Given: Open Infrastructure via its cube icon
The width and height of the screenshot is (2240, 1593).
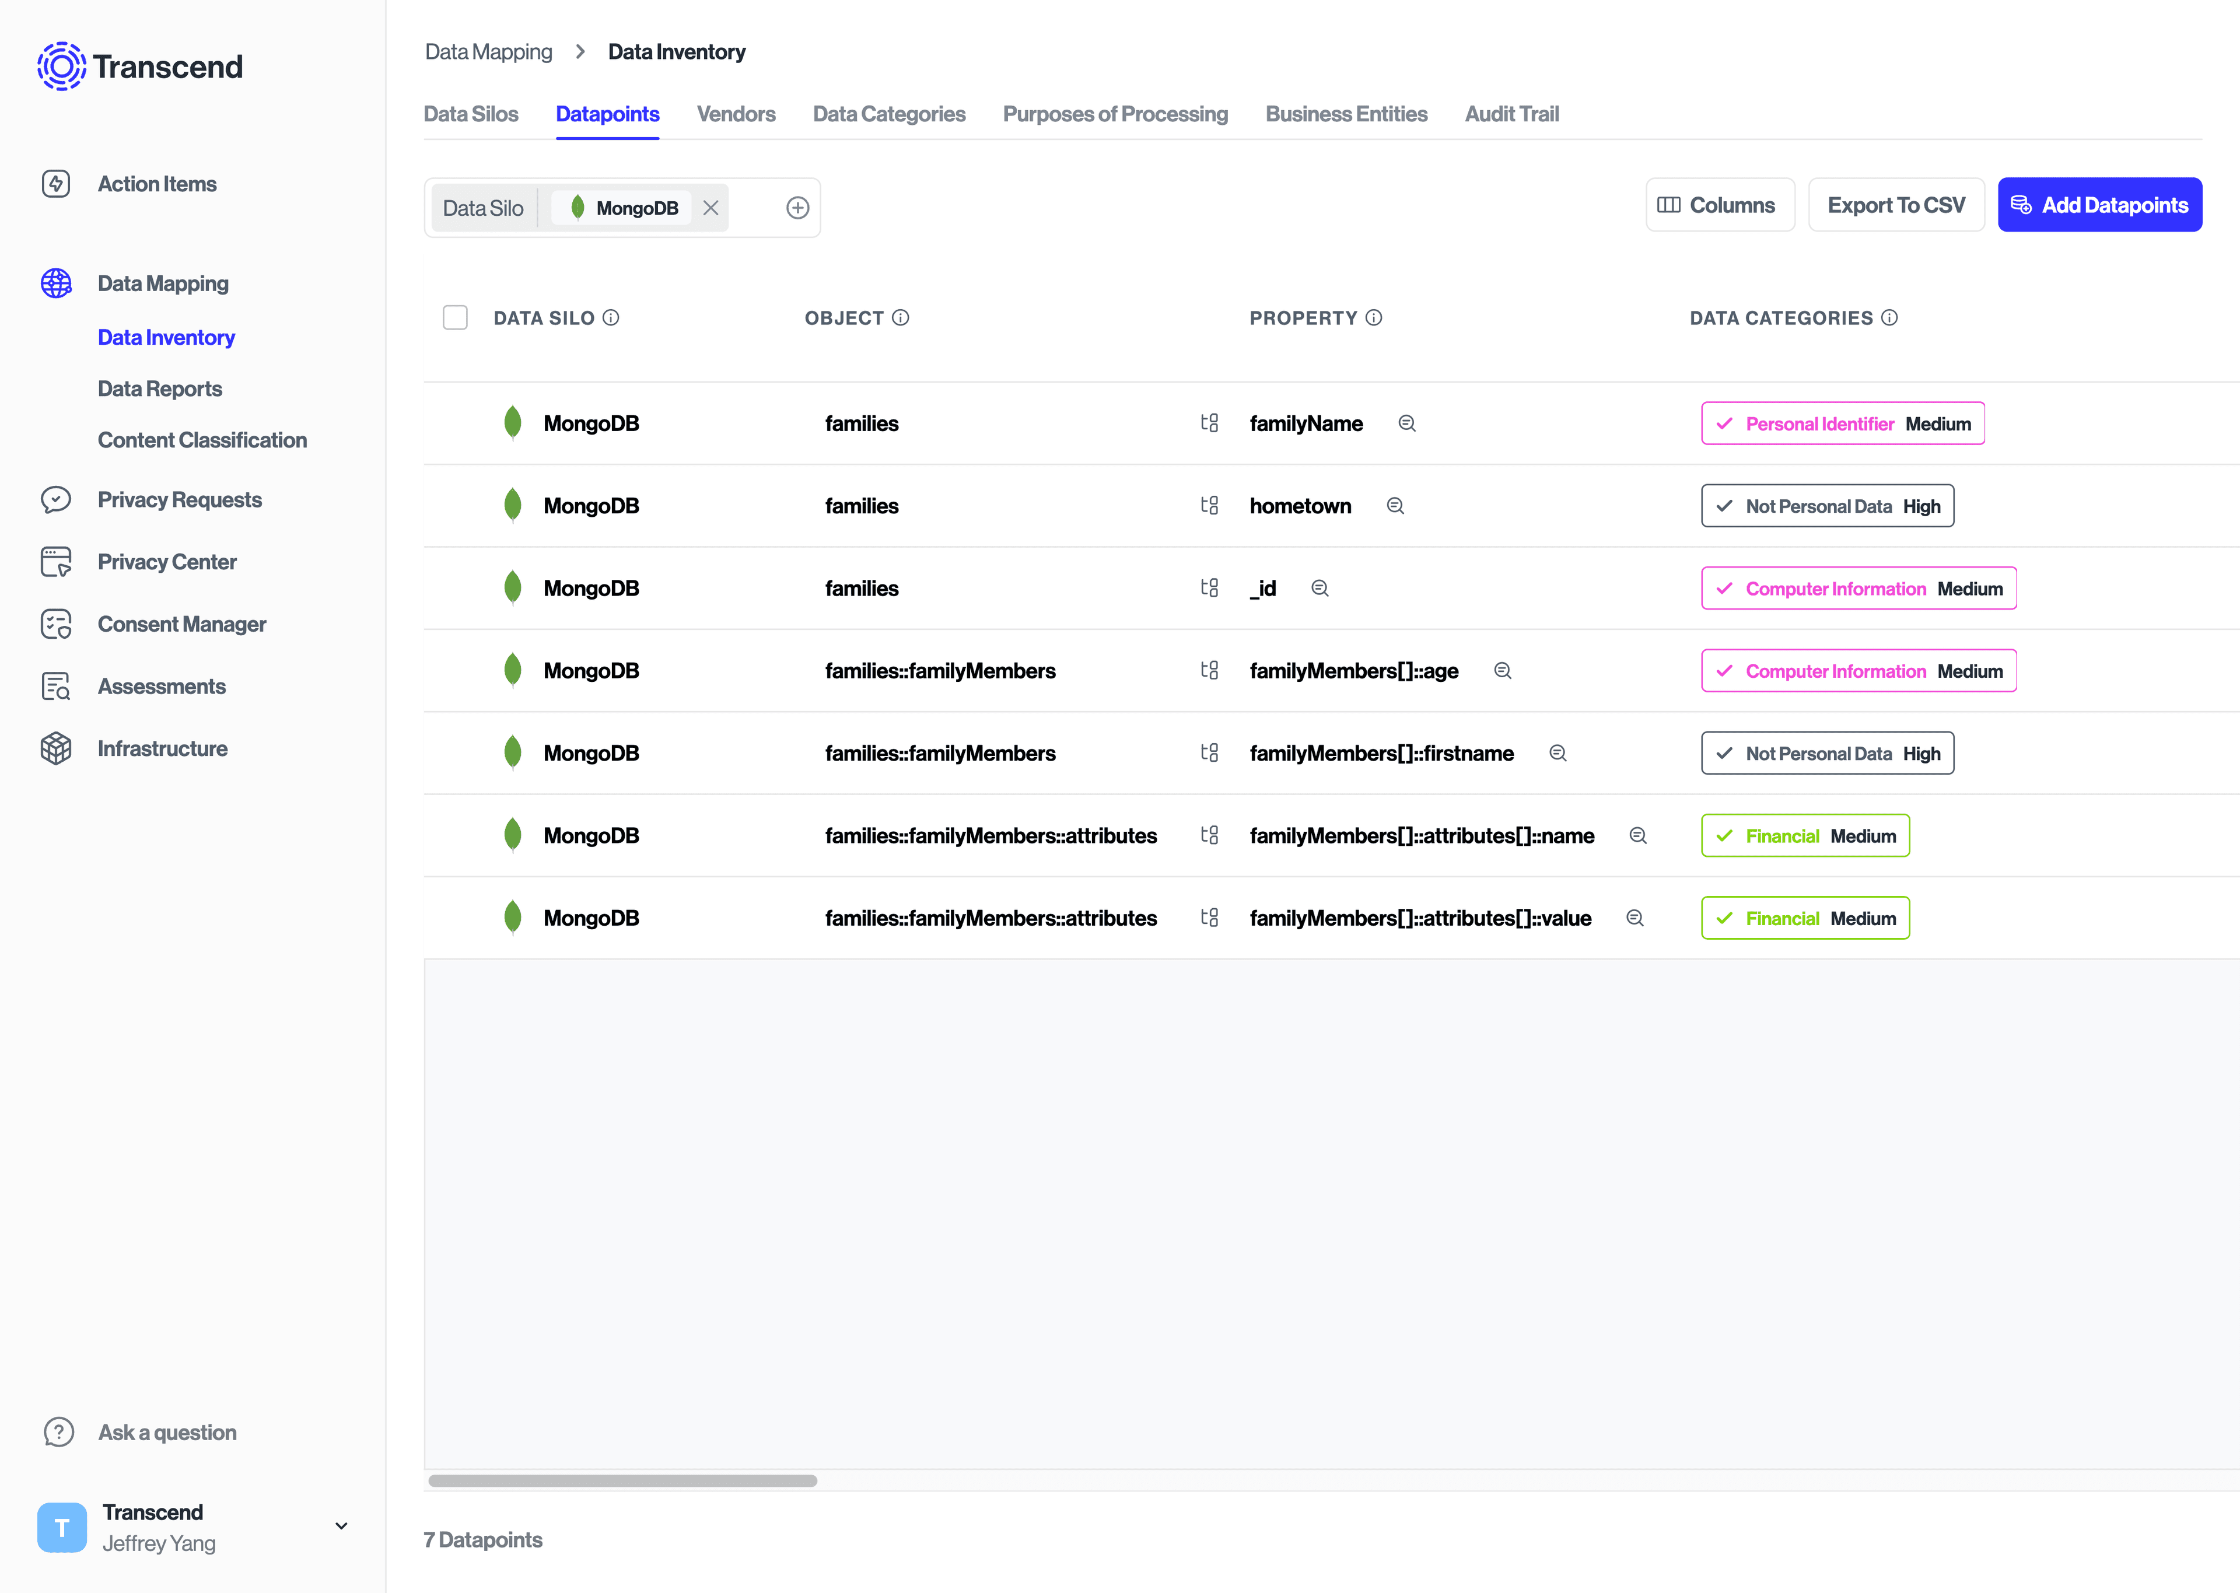Looking at the screenshot, I should coord(56,747).
